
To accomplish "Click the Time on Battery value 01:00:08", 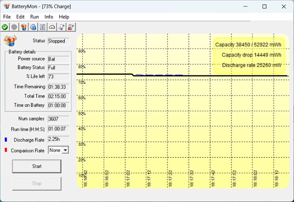I will click(58, 106).
